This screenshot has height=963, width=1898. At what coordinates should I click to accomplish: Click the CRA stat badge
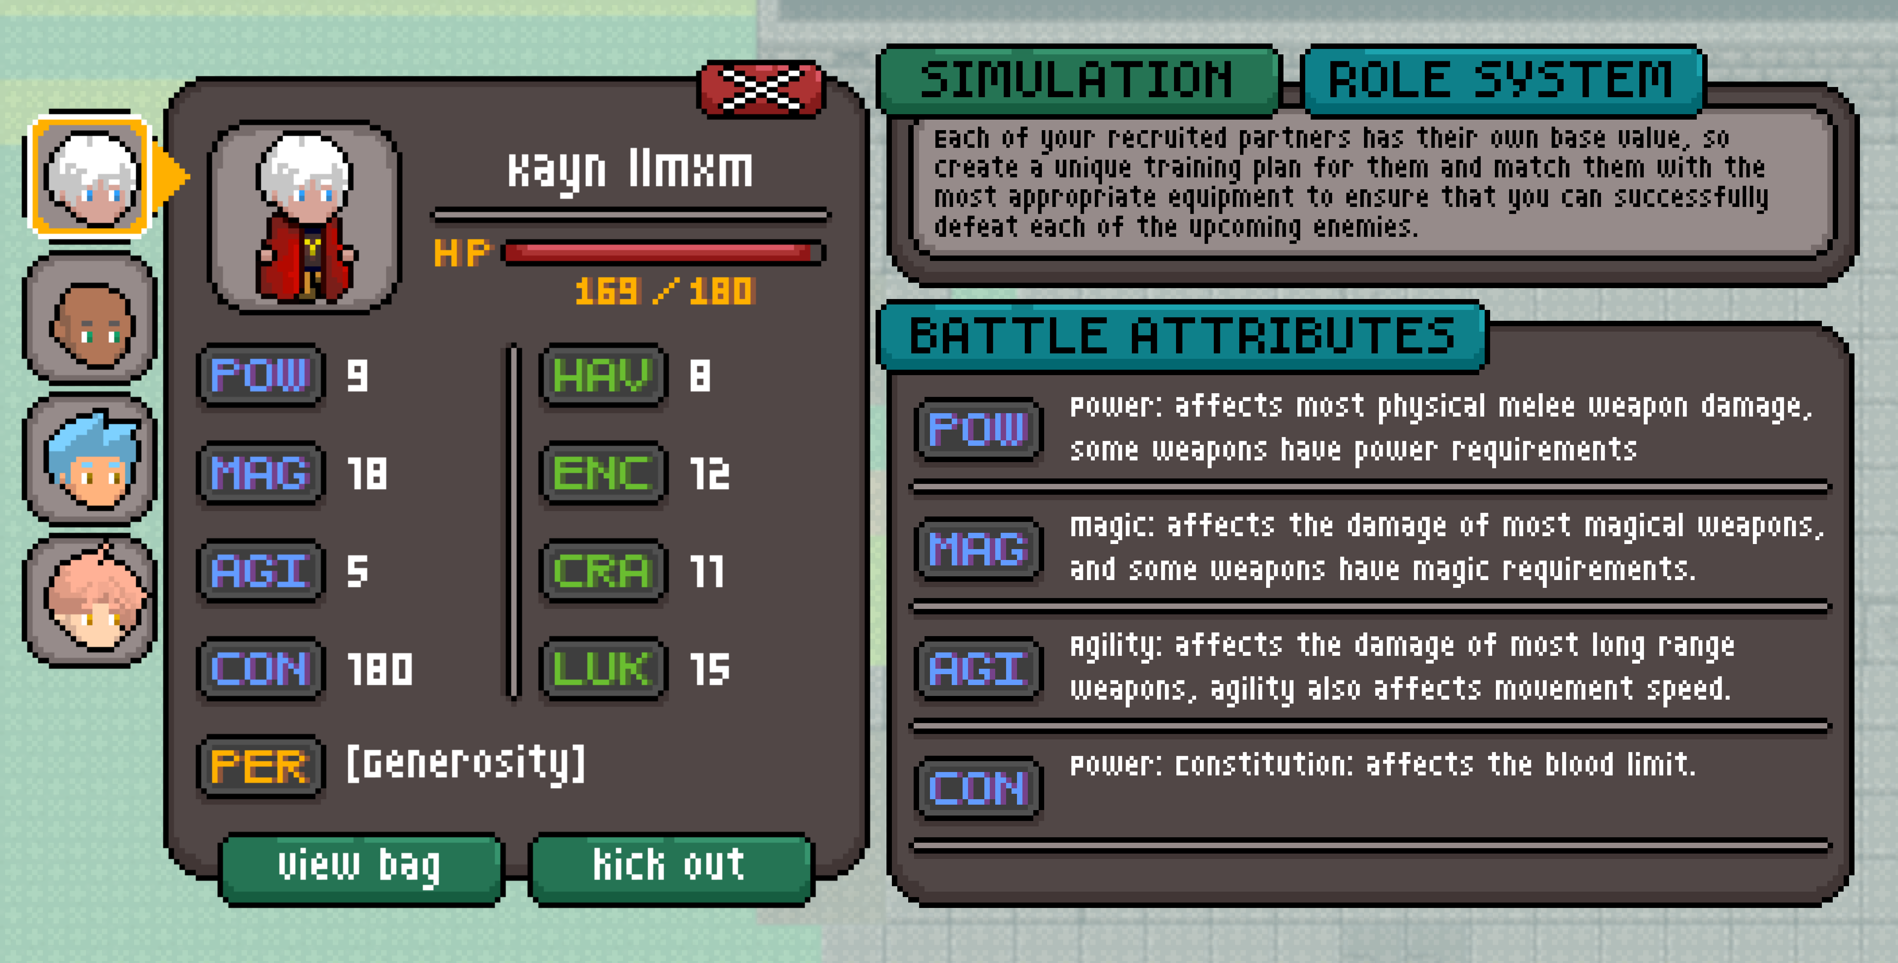tap(603, 571)
